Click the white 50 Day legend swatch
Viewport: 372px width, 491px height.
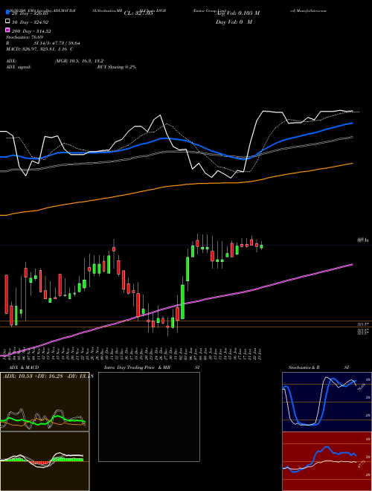tap(7, 22)
